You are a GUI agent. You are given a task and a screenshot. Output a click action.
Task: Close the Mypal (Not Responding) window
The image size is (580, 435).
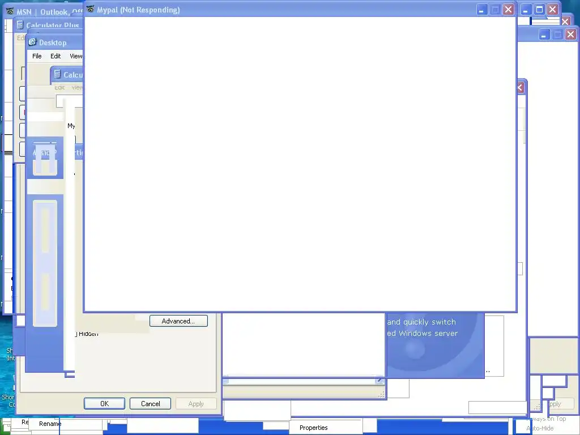point(509,10)
